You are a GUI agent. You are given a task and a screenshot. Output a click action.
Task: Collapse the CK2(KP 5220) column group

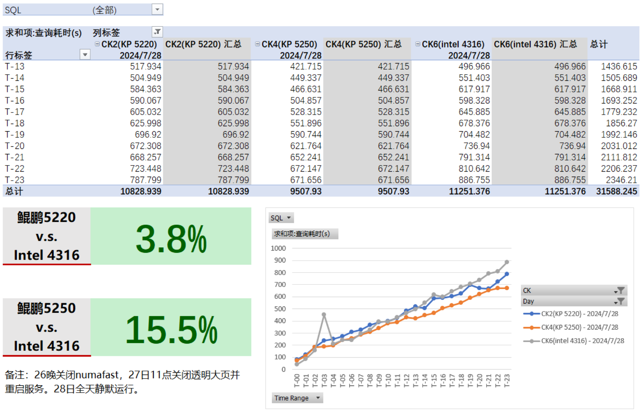pos(97,44)
